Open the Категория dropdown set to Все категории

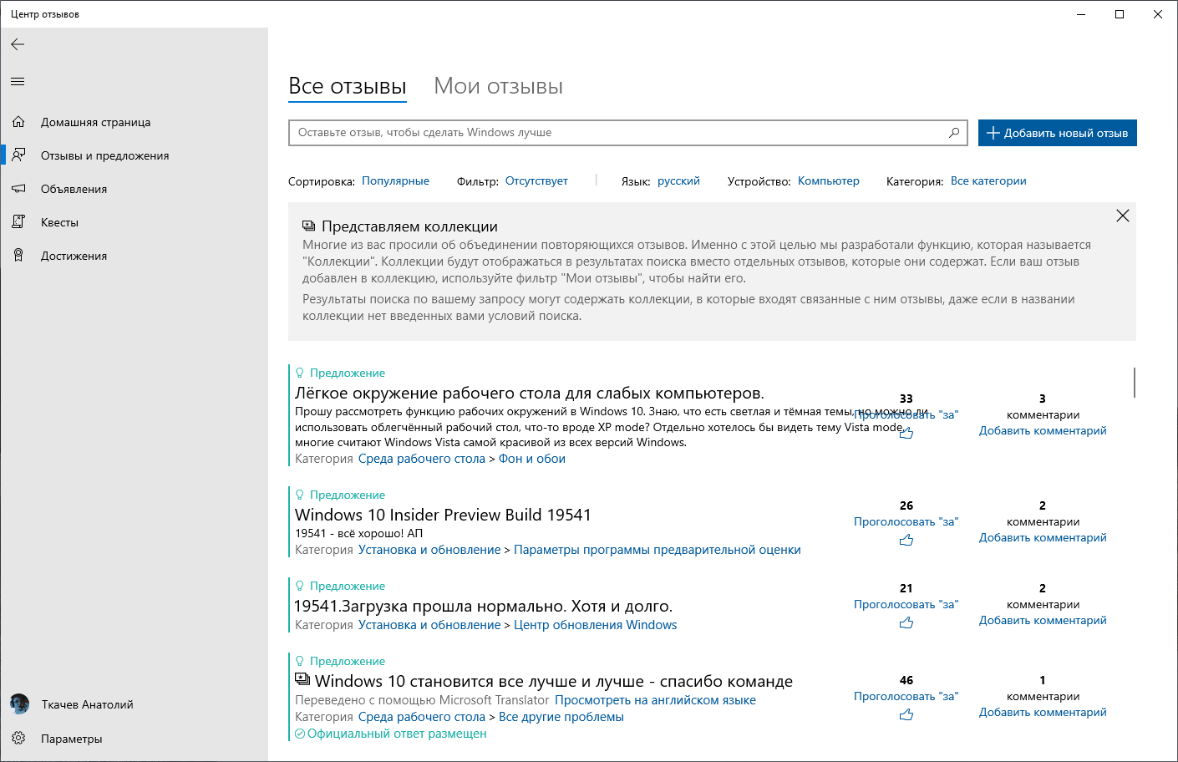[988, 181]
